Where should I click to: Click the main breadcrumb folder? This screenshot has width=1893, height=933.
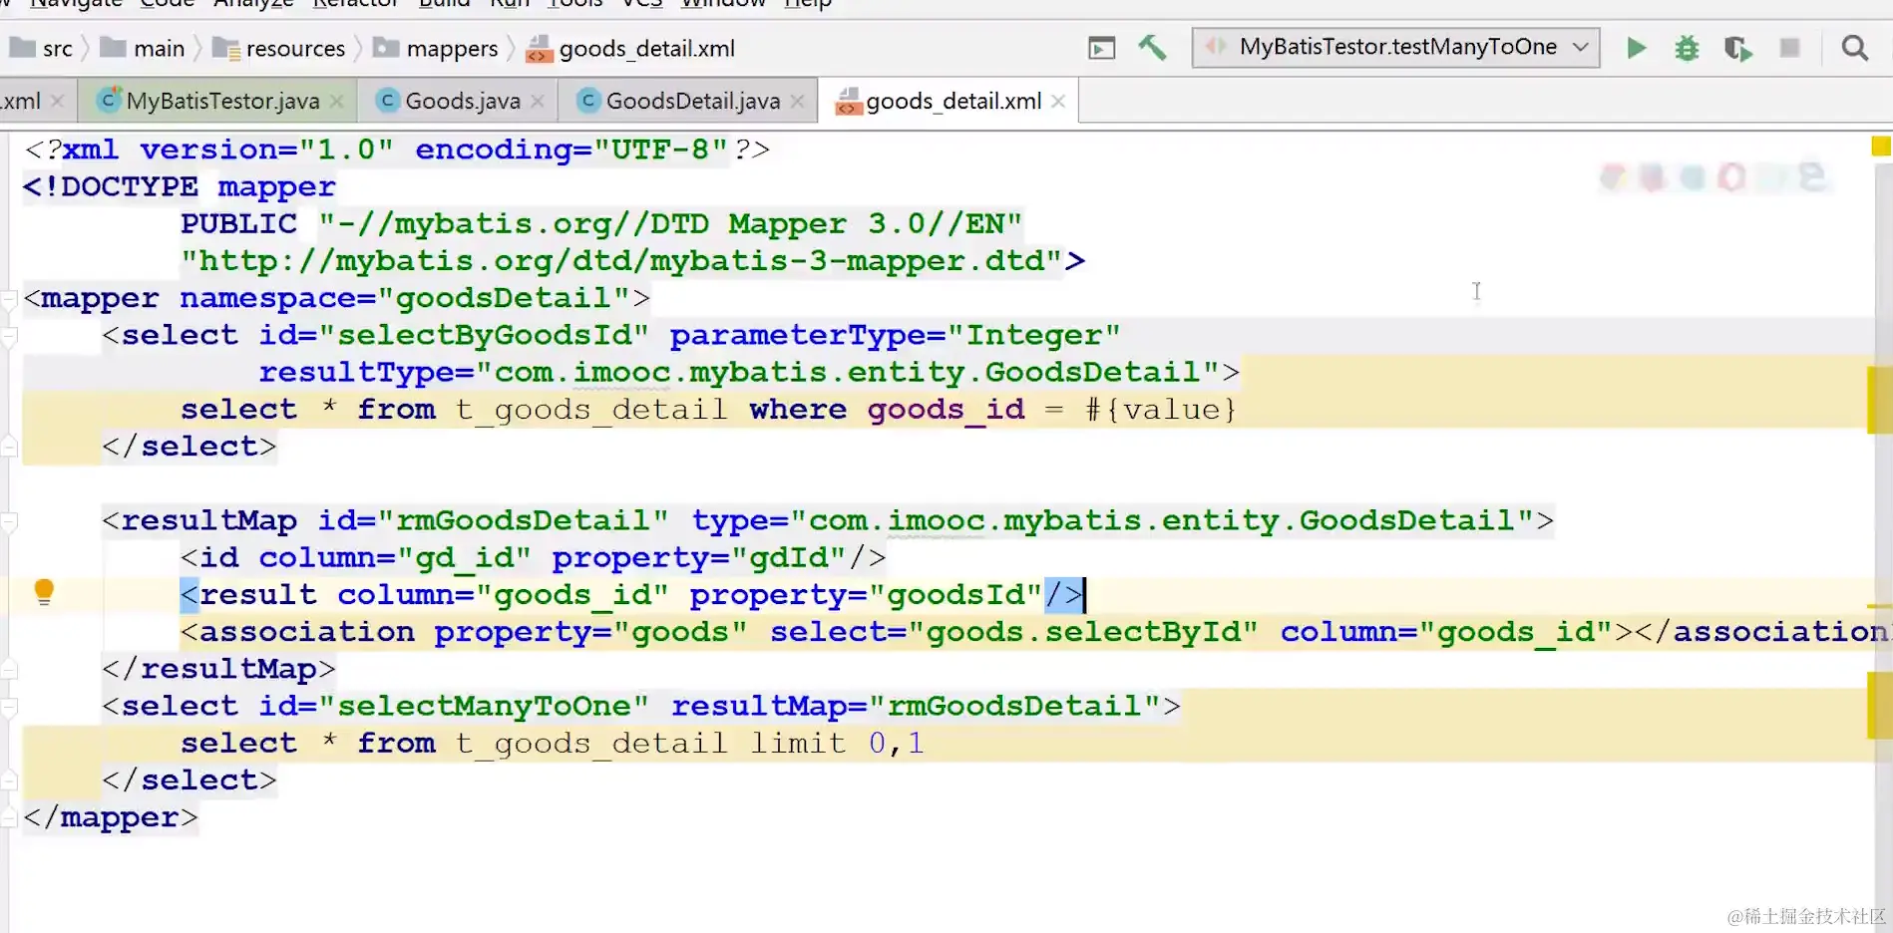(x=143, y=48)
